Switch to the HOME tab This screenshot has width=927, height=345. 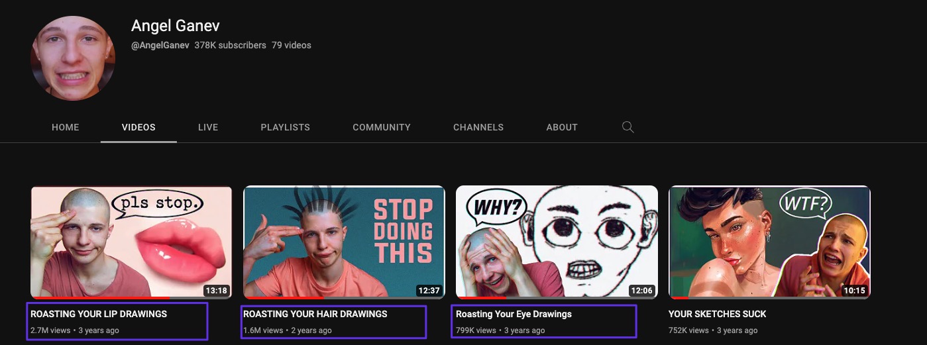[66, 127]
